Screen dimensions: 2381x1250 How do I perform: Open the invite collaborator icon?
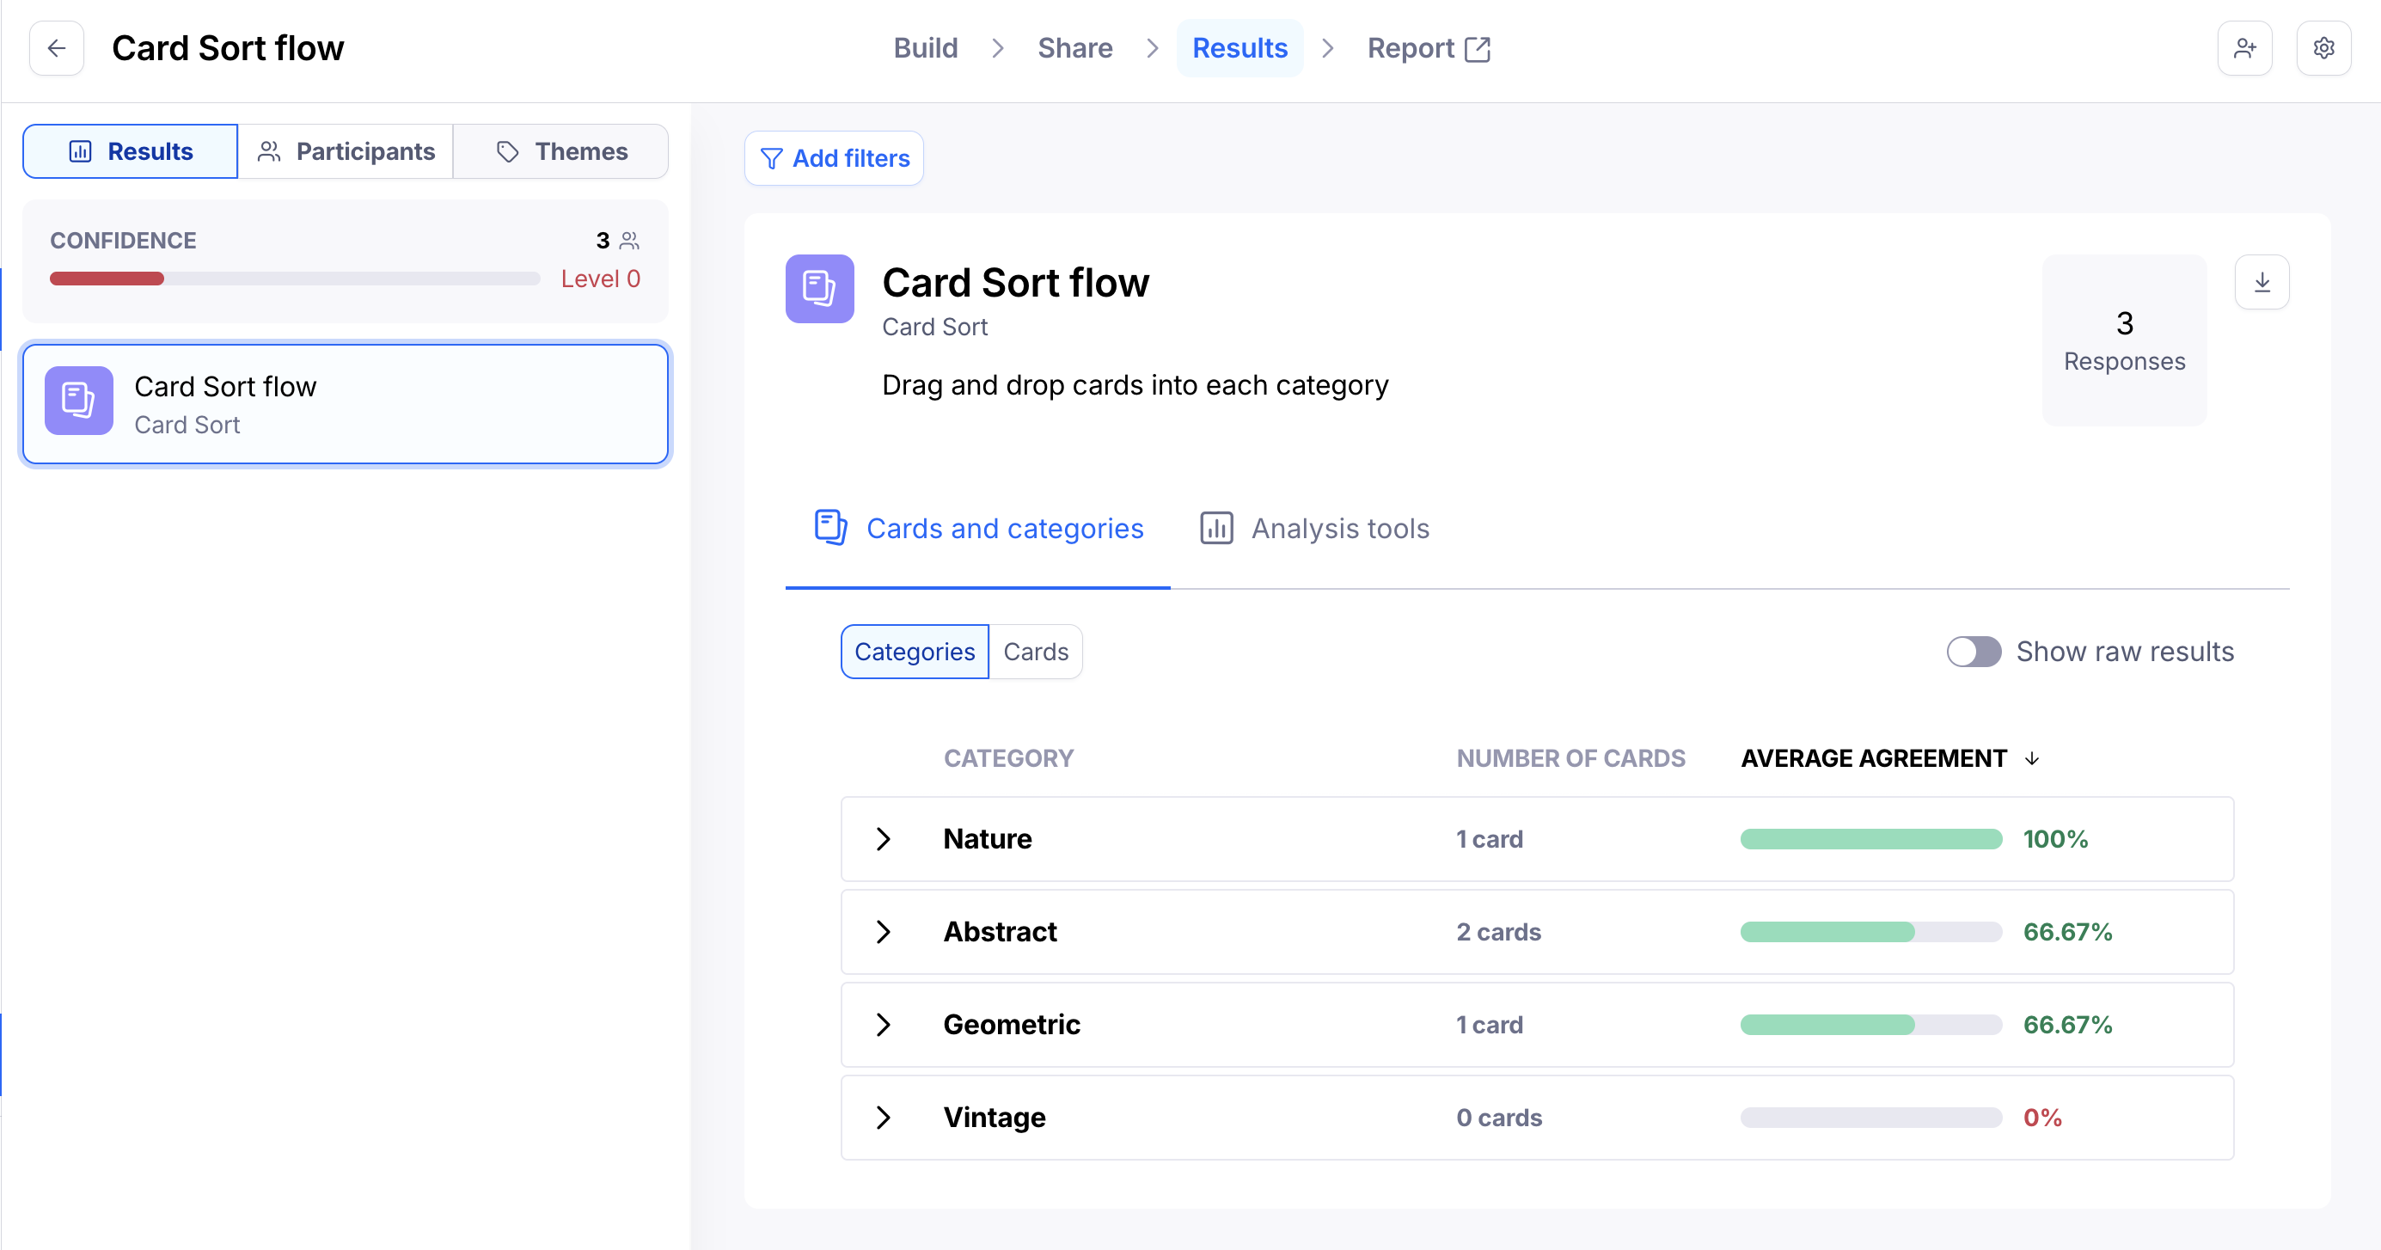click(x=2244, y=48)
